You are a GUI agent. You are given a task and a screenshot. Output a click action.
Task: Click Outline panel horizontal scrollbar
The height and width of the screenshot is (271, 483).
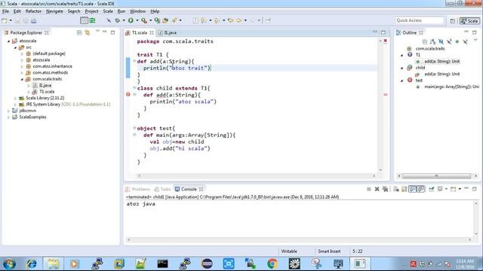coord(436,176)
